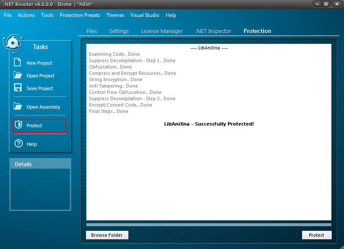Open the Protection Presets menu

pos(80,15)
